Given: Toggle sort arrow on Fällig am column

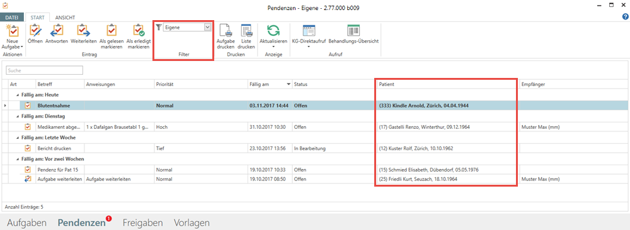Looking at the screenshot, I should pos(288,85).
